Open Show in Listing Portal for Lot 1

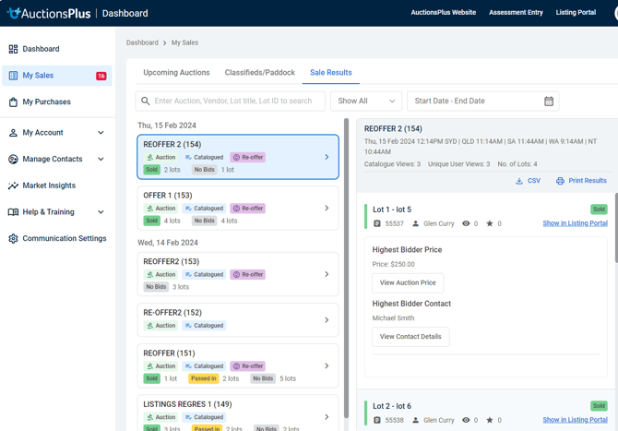tap(575, 223)
